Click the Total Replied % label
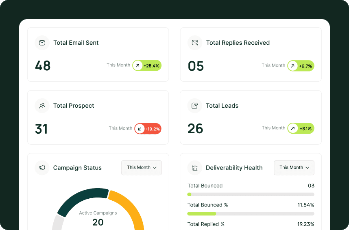 pos(206,224)
